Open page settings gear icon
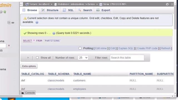This screenshot has height=100, width=178. 167,4
